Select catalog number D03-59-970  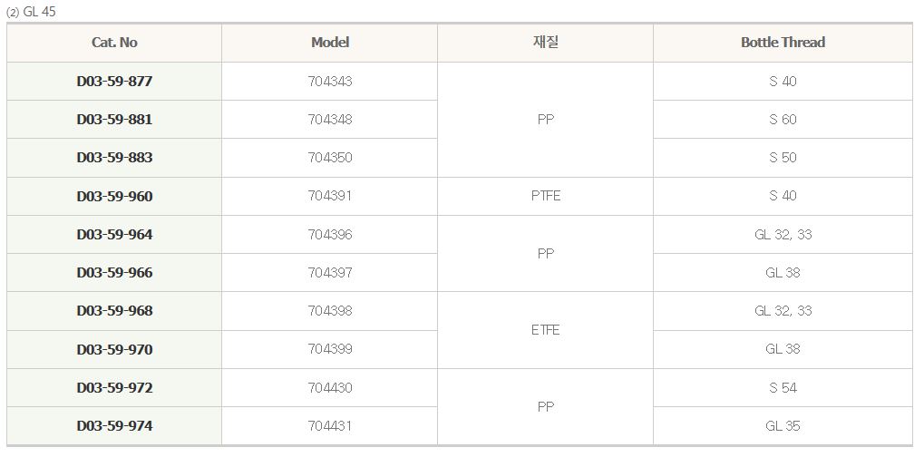[x=114, y=349]
